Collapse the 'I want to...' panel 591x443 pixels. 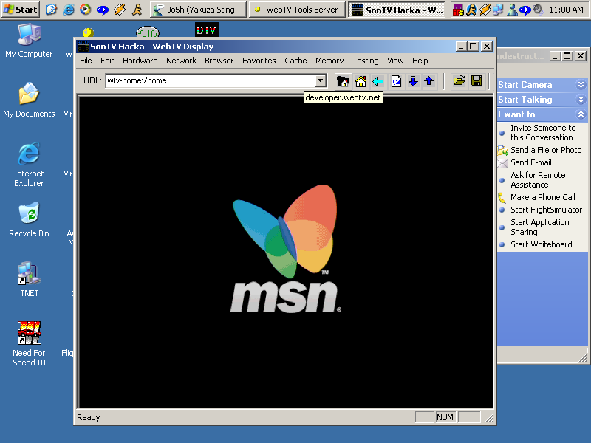tap(581, 114)
